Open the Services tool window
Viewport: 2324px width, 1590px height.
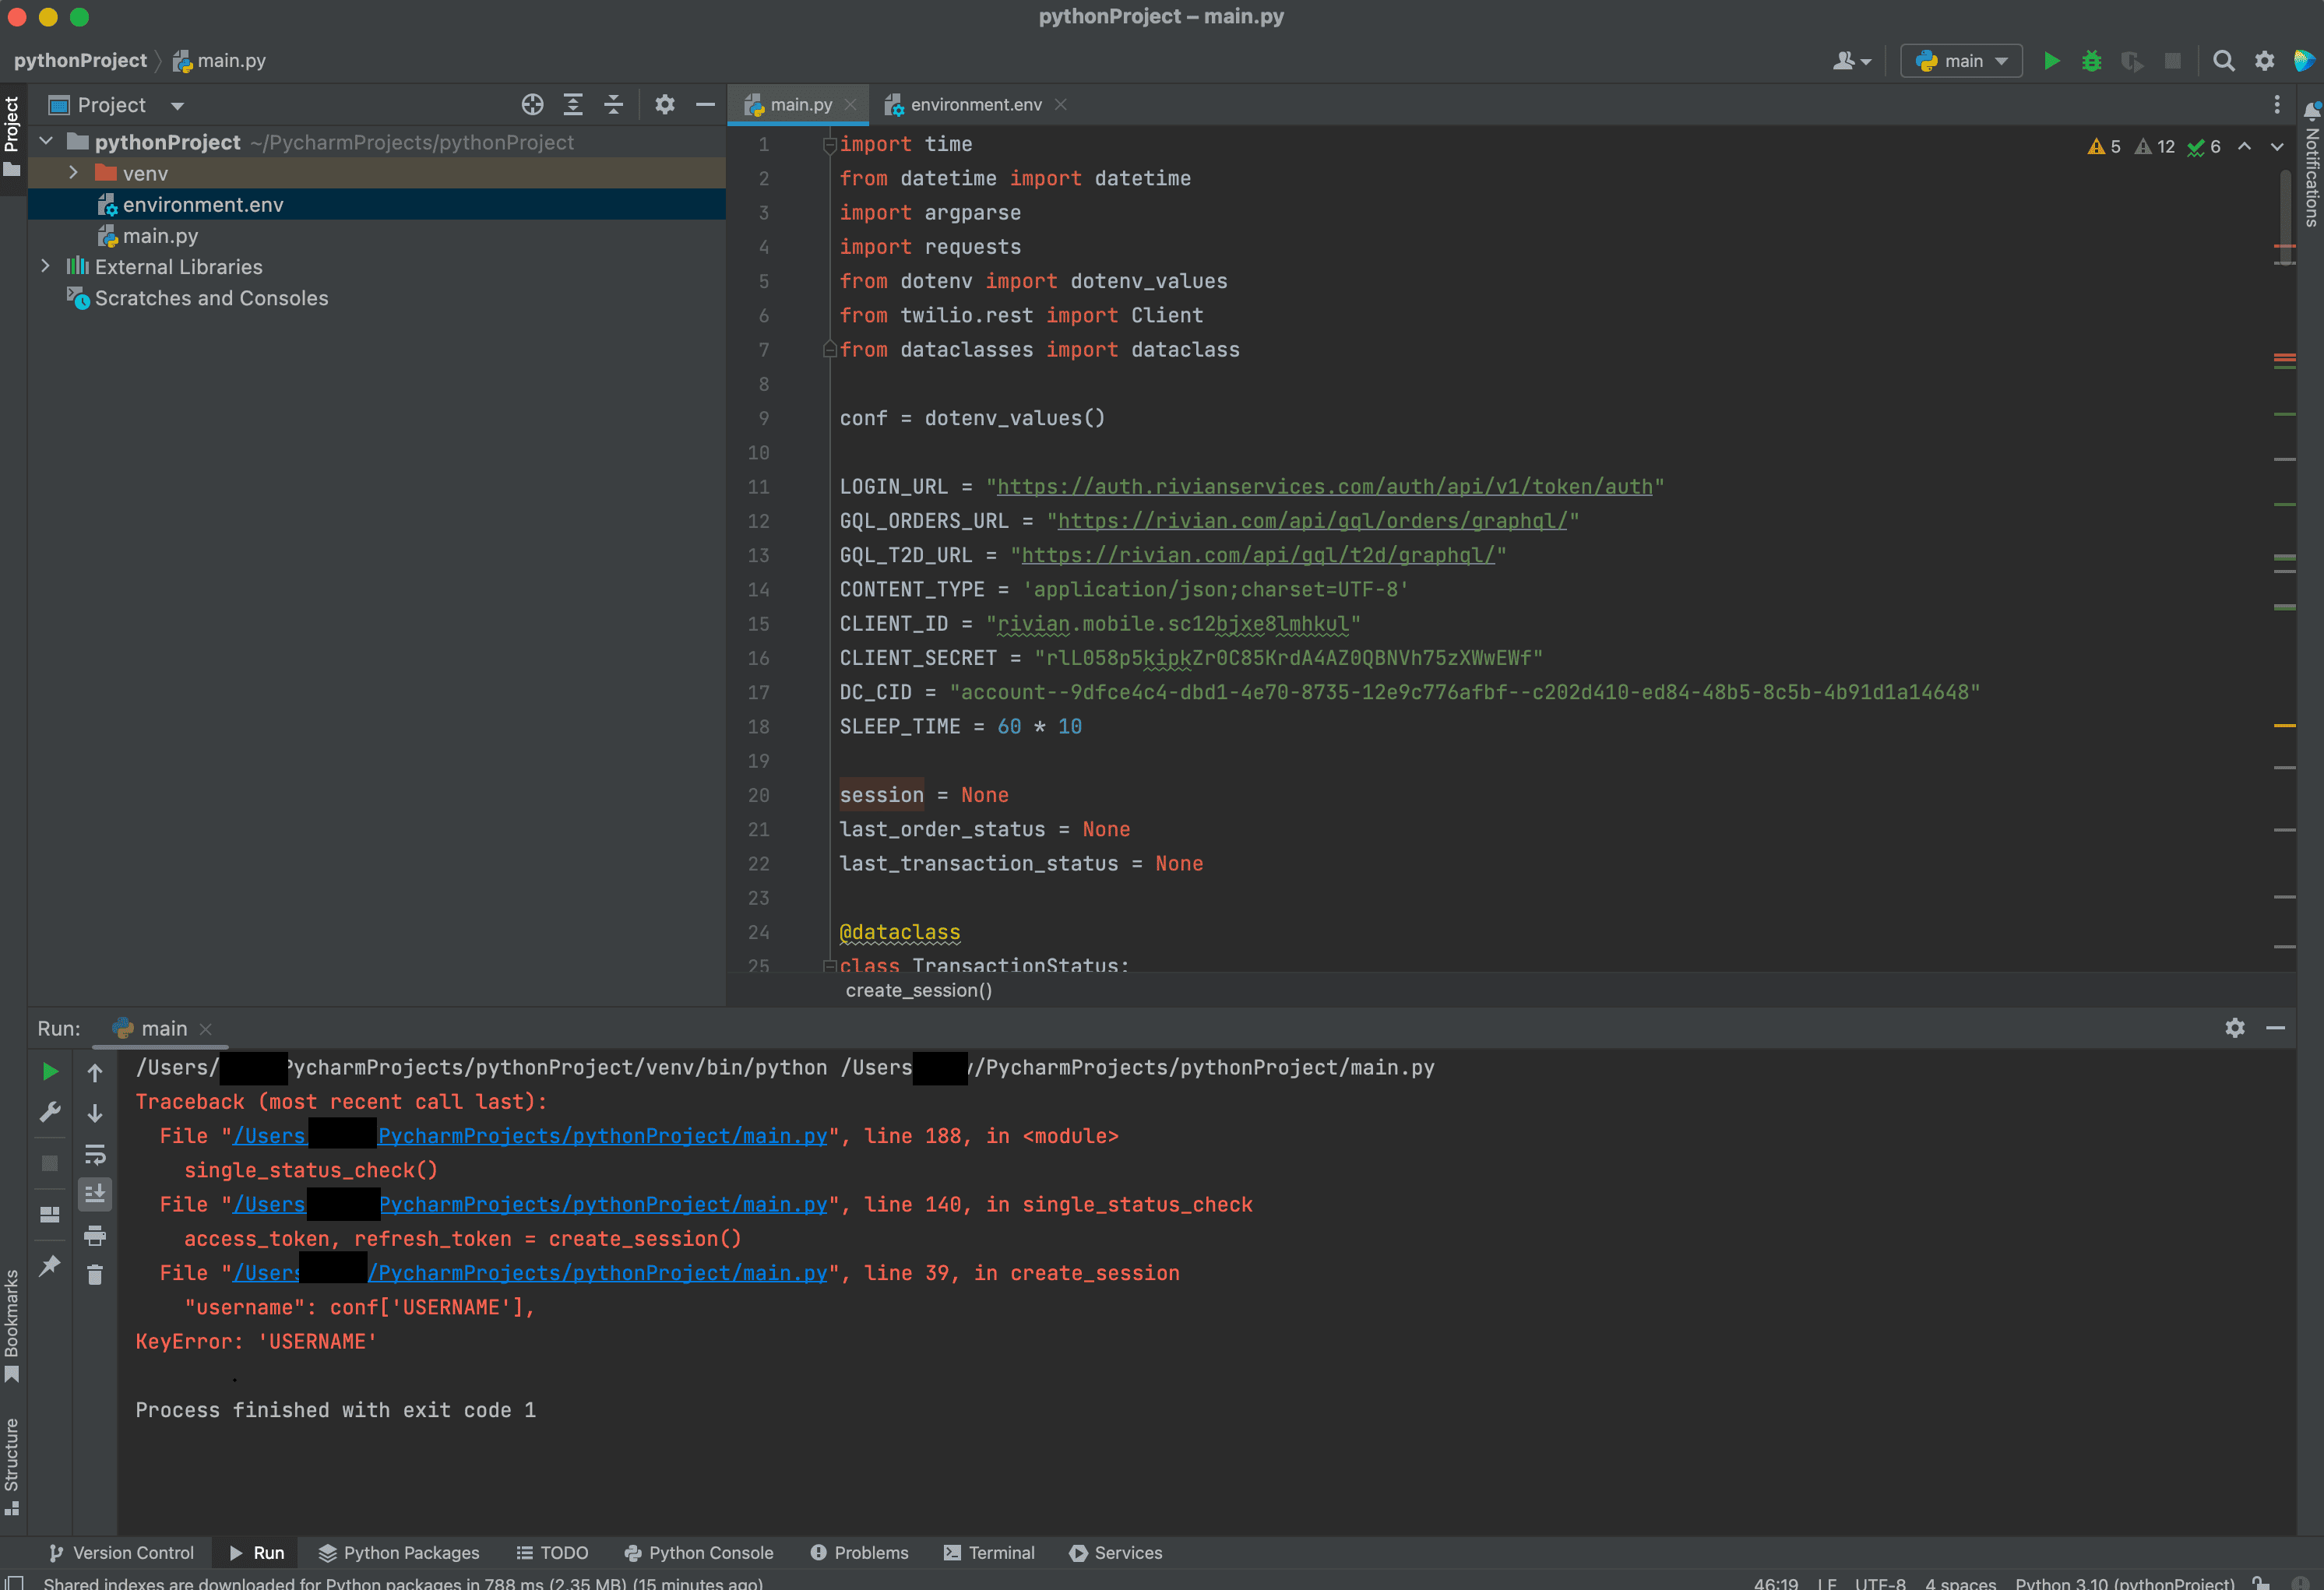coord(1116,1553)
